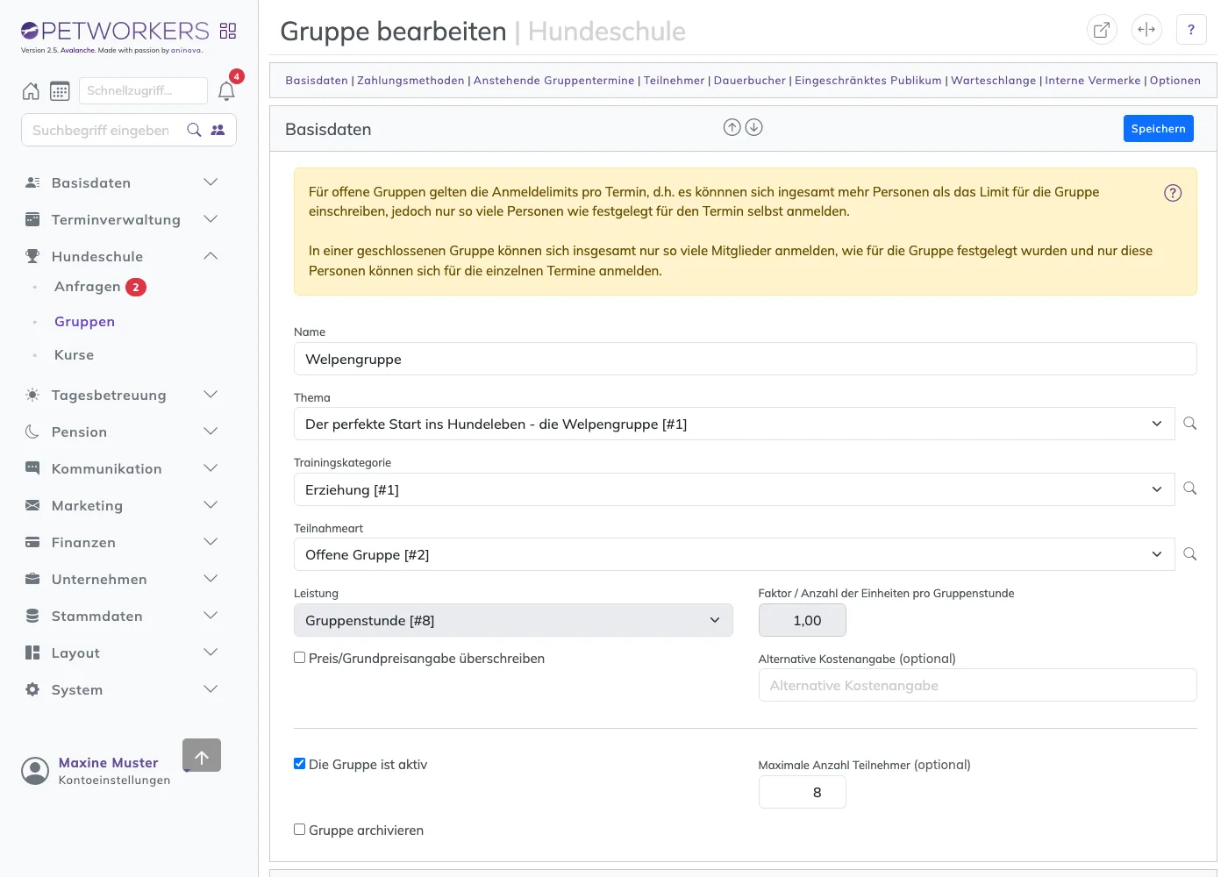This screenshot has width=1228, height=877.
Task: Click the Speichern button
Action: 1158,128
